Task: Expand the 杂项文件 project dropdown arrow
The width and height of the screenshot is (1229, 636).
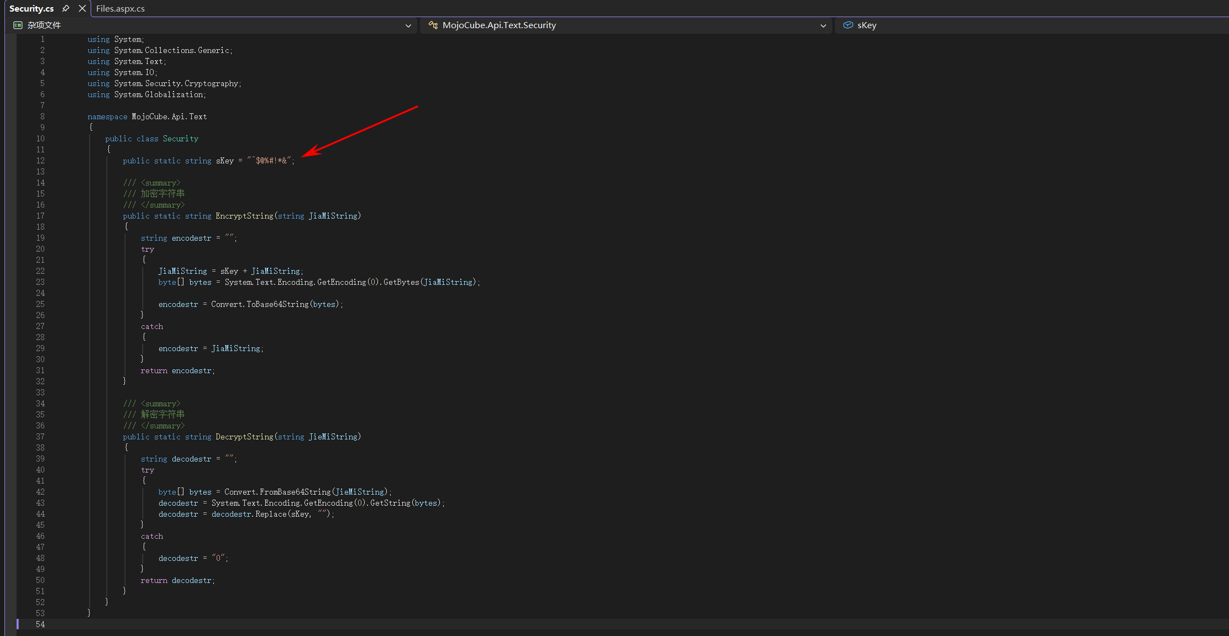Action: pyautogui.click(x=408, y=25)
